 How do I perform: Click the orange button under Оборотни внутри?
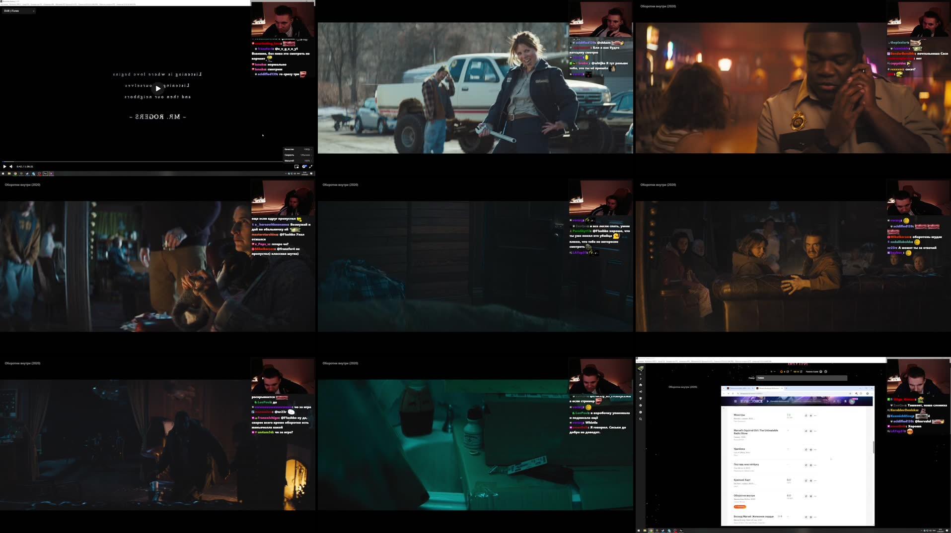pos(740,507)
